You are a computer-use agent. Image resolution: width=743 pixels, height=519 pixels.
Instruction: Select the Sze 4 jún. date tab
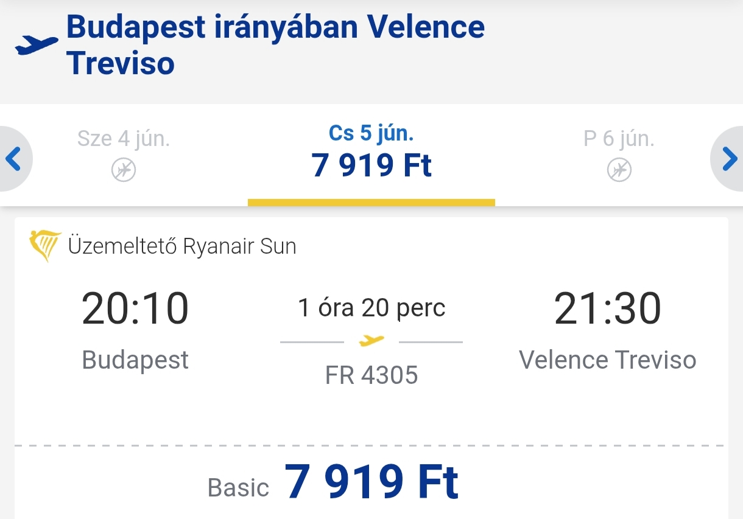124,155
